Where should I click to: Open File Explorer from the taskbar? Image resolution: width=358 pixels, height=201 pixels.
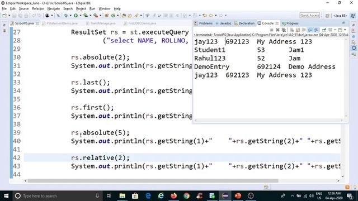pos(123,196)
